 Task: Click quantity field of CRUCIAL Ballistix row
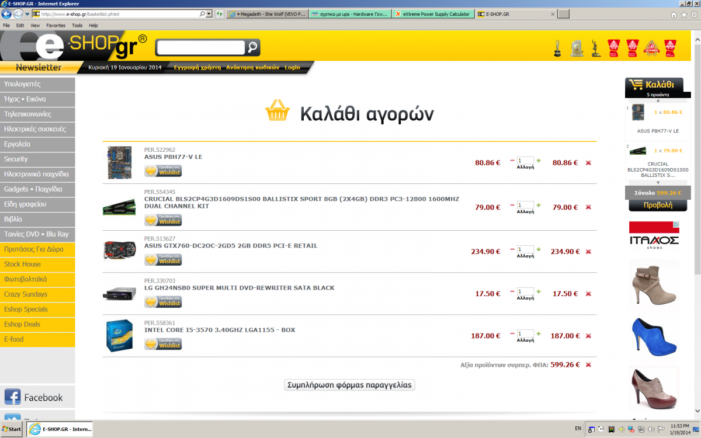point(525,205)
